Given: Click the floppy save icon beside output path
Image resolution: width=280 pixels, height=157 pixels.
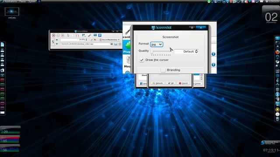Looking at the screenshot, I should pyautogui.click(x=115, y=44).
